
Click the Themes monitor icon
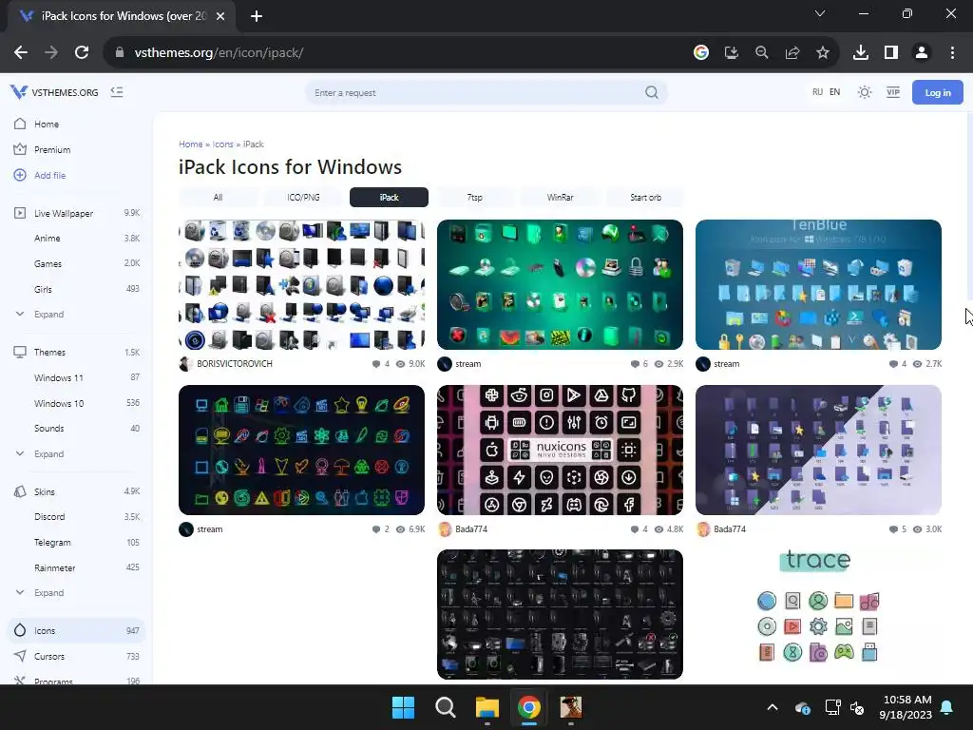(20, 352)
